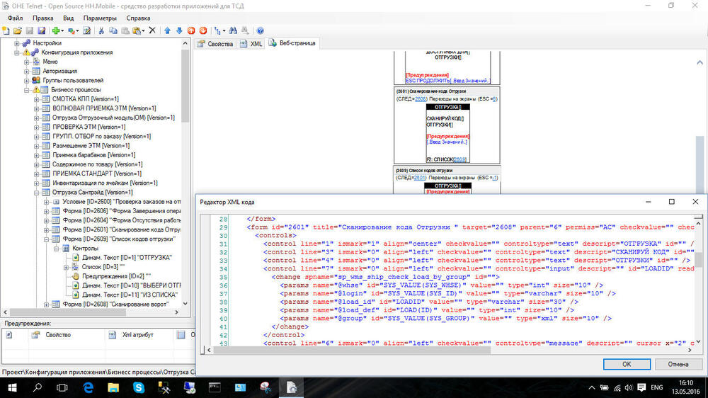
Task: Click the green plus Add icon
Action: pyautogui.click(x=55, y=30)
